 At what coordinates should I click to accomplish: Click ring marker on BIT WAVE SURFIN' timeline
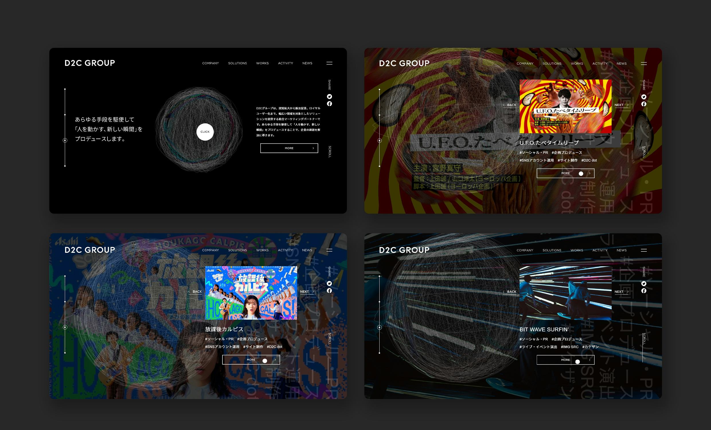pos(380,327)
